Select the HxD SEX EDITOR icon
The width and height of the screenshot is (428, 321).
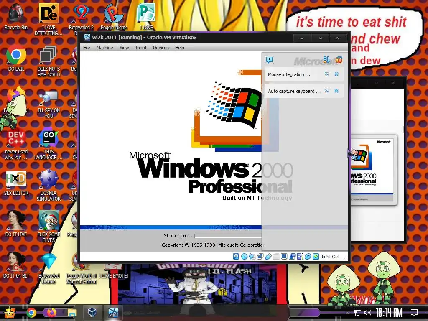pyautogui.click(x=16, y=183)
